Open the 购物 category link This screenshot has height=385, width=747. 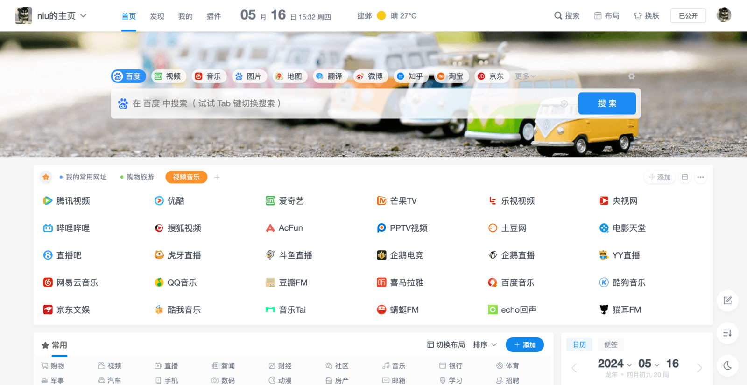(x=53, y=366)
